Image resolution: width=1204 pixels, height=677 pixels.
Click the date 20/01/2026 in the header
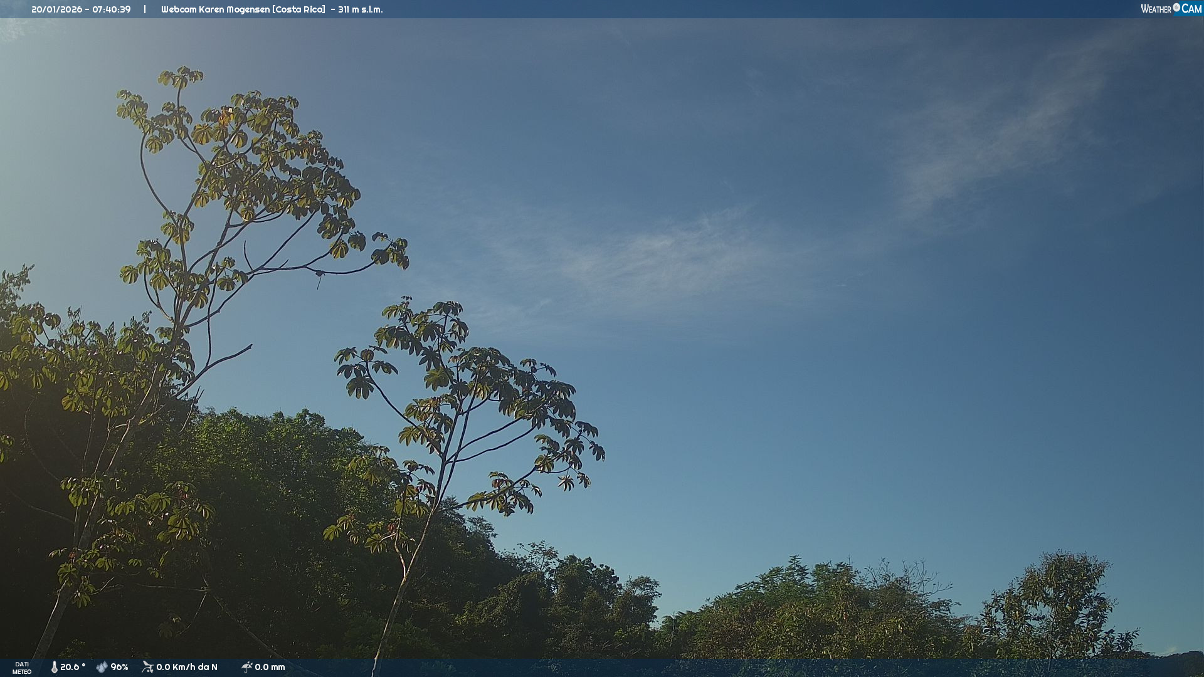coord(56,9)
